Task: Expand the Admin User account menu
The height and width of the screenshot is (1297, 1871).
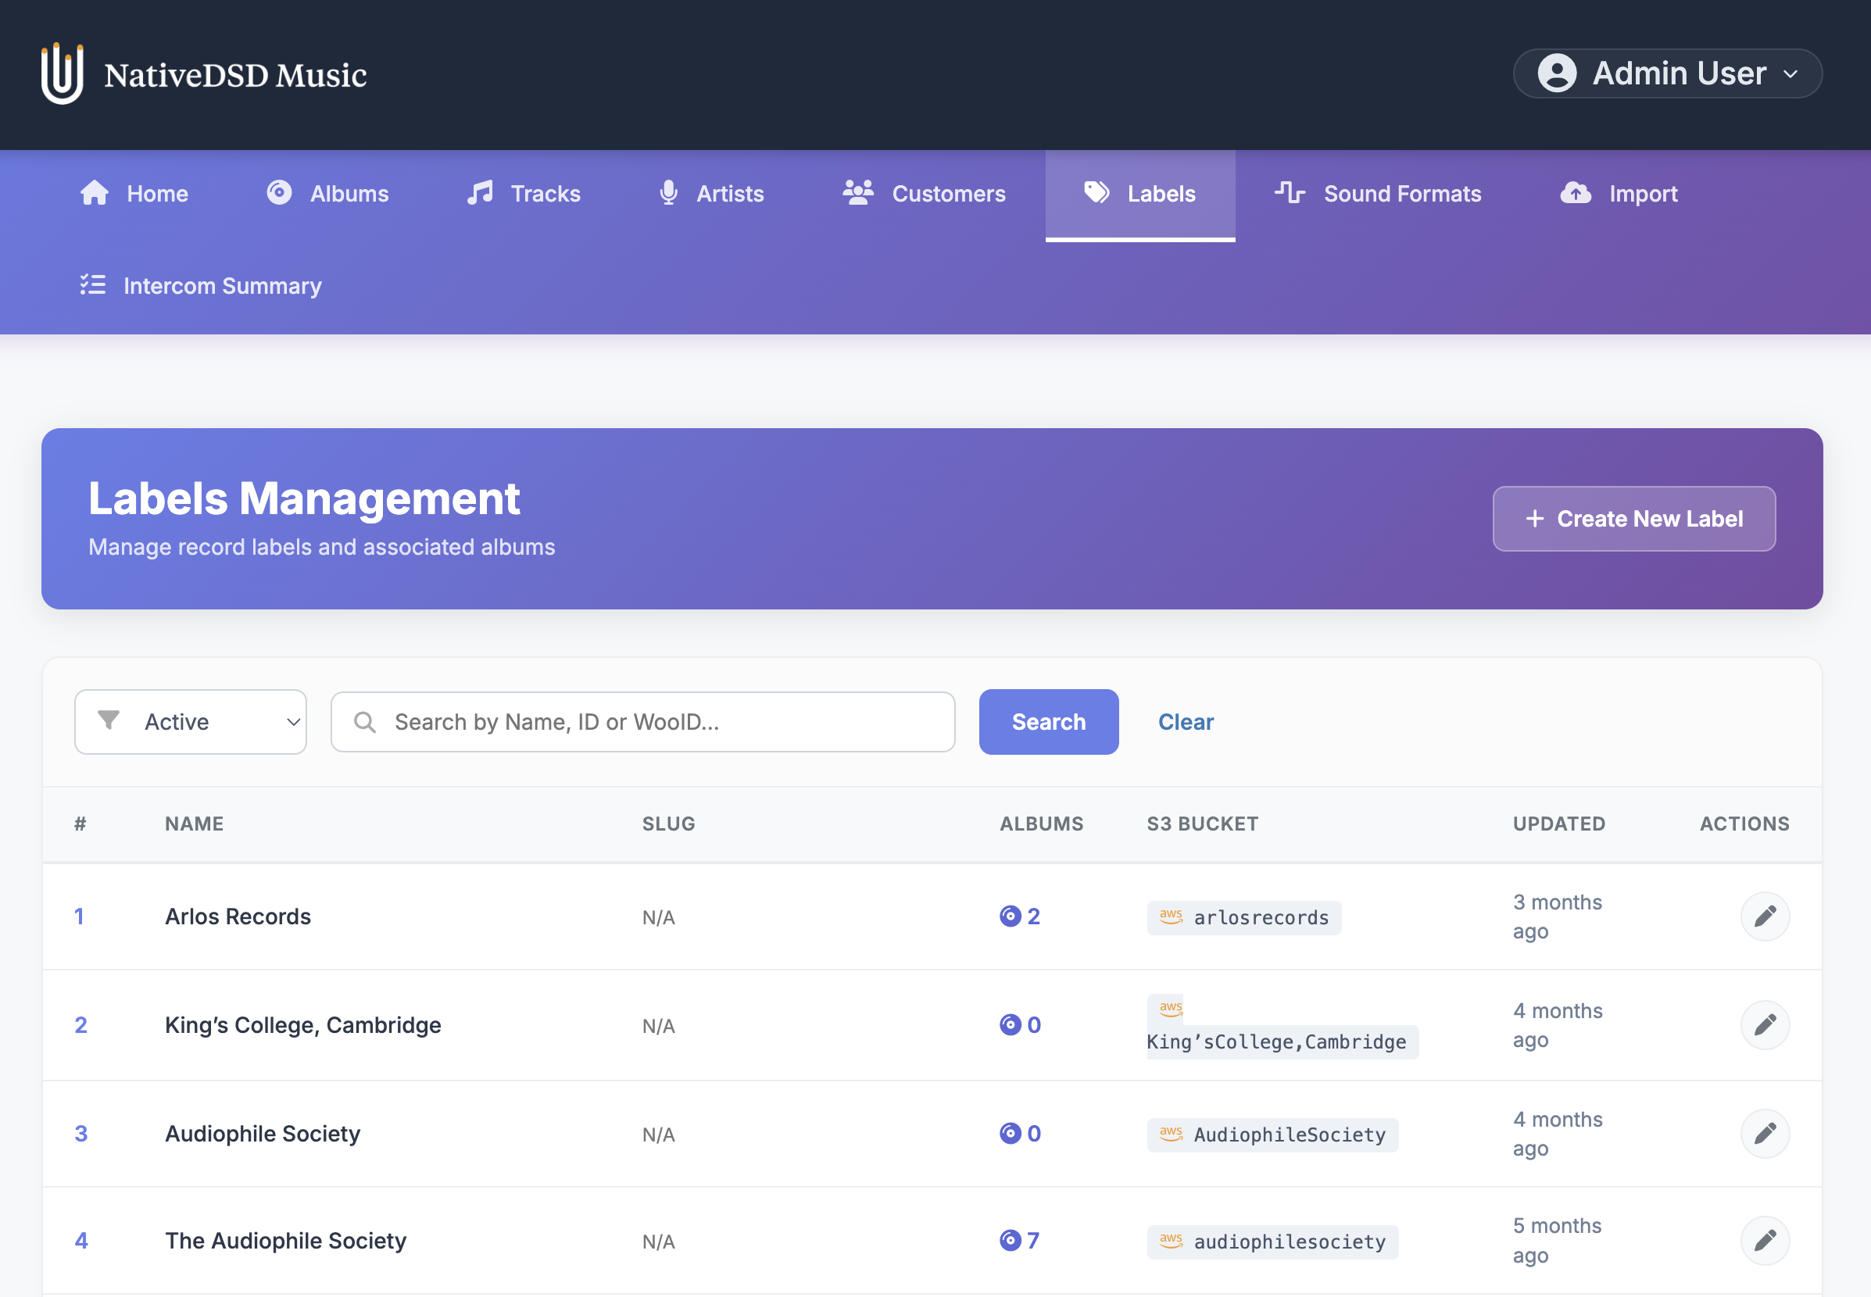Action: point(1667,73)
